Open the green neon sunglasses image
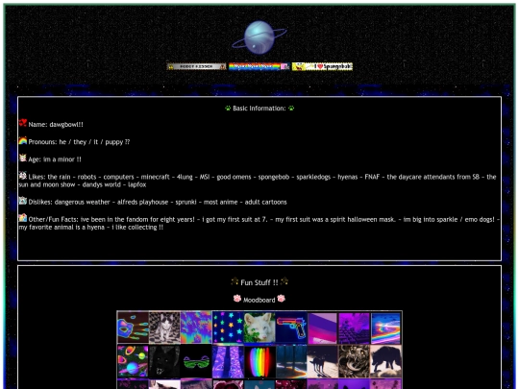This screenshot has width=519, height=389. [196, 361]
